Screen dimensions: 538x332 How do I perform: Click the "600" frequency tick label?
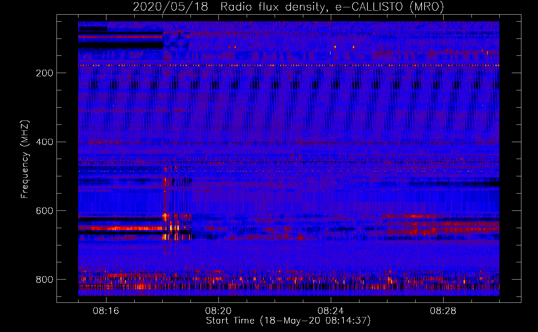pos(45,211)
